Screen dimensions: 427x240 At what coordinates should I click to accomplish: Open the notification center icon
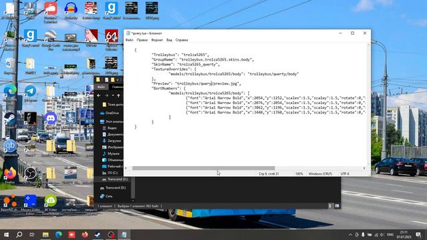coord(418,235)
